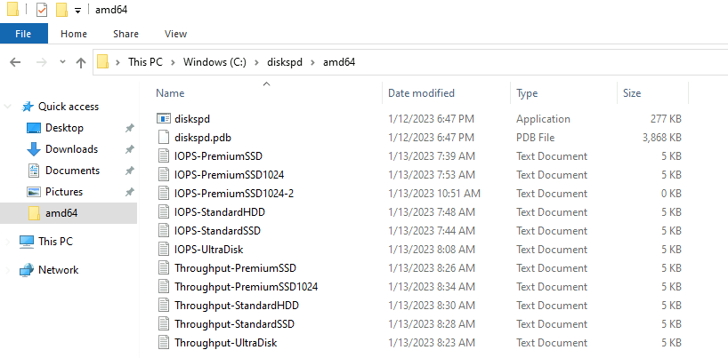728x358 pixels.
Task: Click the Downloads arrow icon in sidebar
Action: click(34, 149)
